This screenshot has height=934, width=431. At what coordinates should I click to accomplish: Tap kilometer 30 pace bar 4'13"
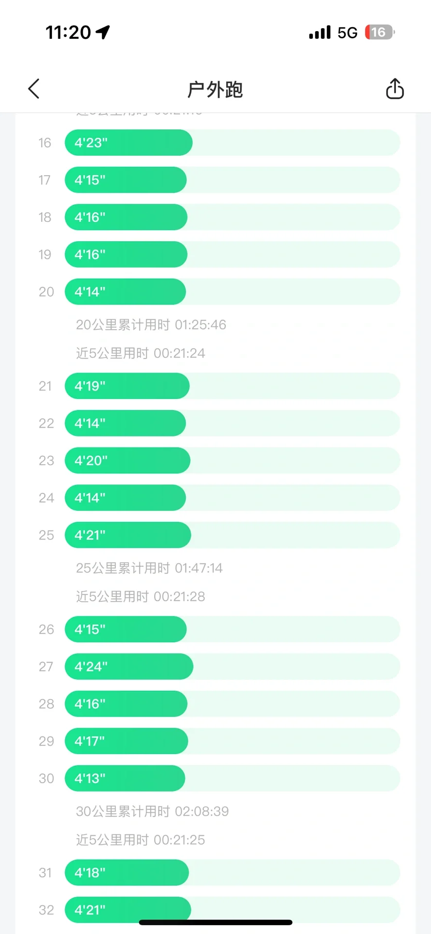pos(125,778)
